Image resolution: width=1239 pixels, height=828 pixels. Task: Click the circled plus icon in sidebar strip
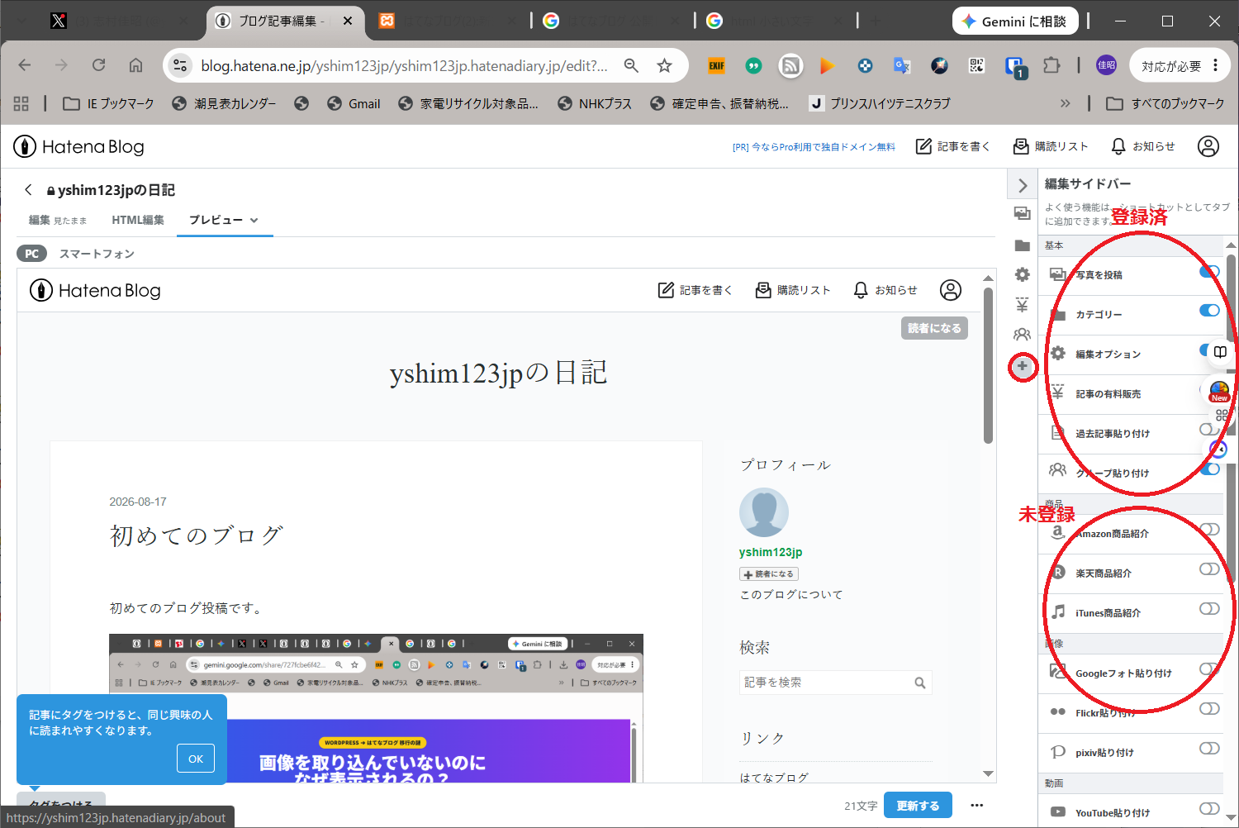pyautogui.click(x=1023, y=366)
